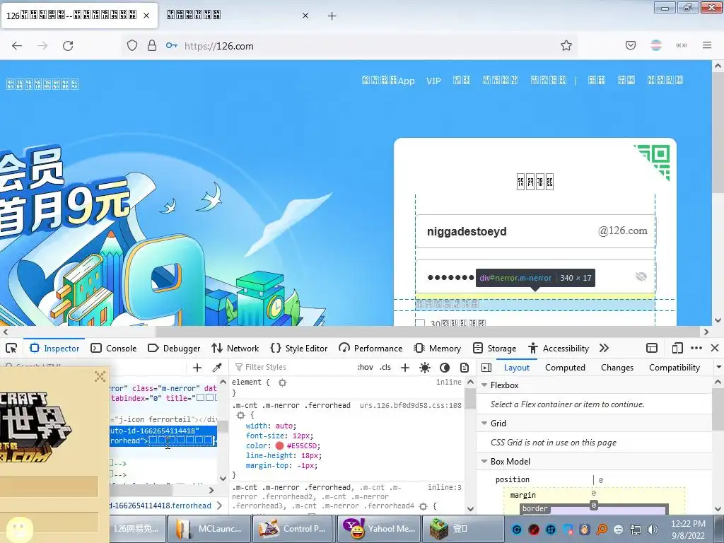This screenshot has width=724, height=543.
Task: Click the saved-login key icon in address bar
Action: 171,46
